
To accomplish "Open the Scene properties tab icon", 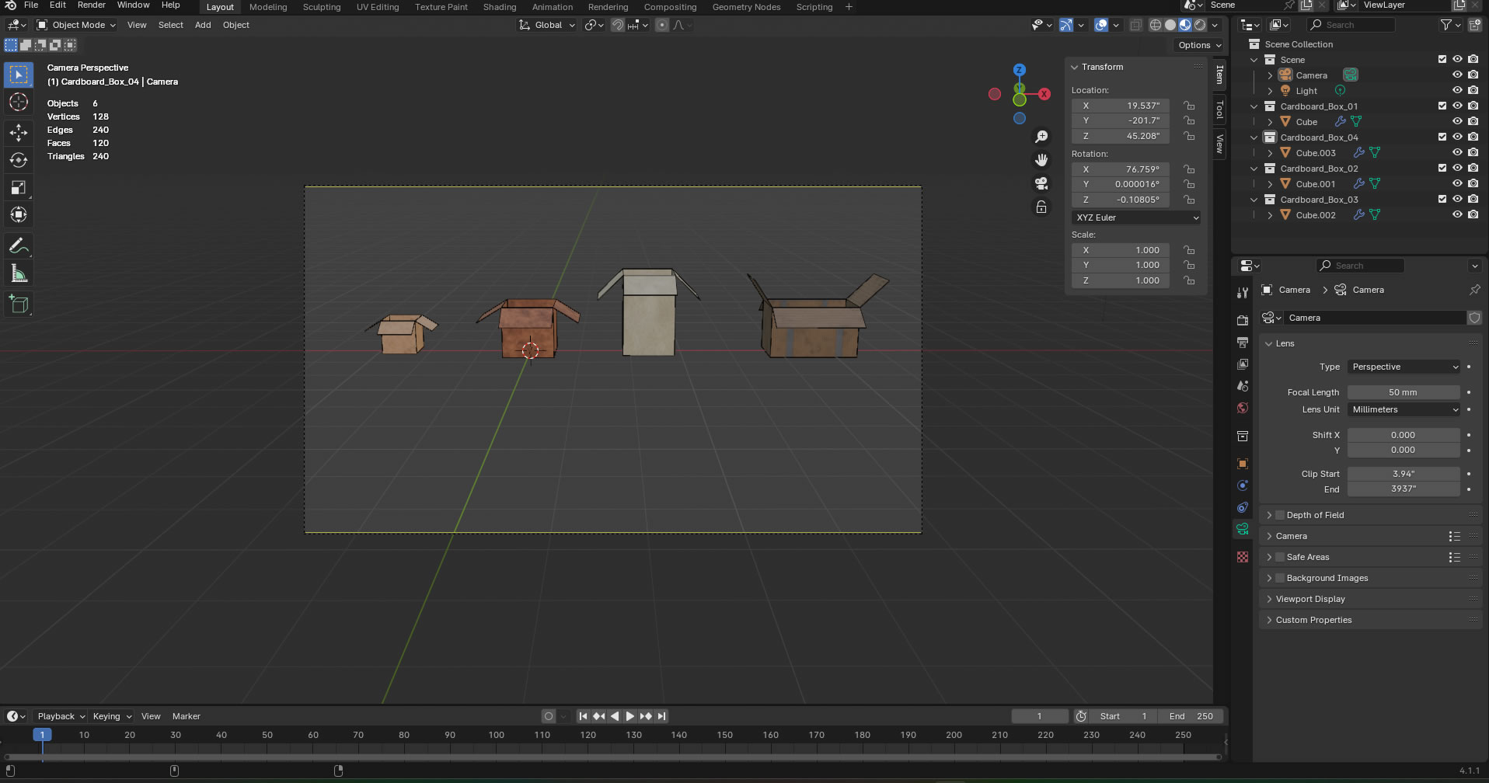I will point(1242,386).
